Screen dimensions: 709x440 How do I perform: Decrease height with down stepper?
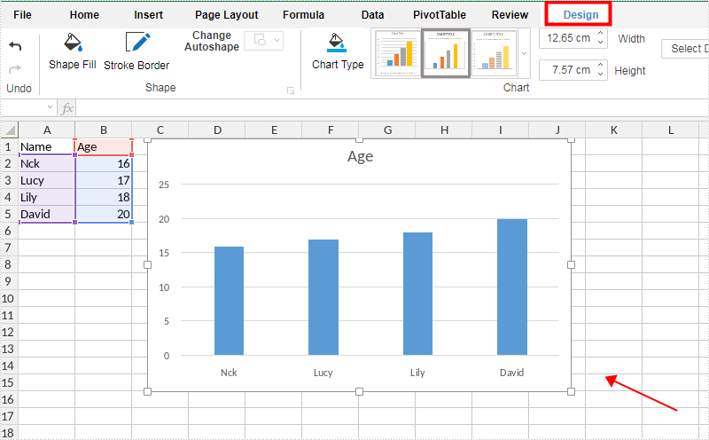(601, 75)
